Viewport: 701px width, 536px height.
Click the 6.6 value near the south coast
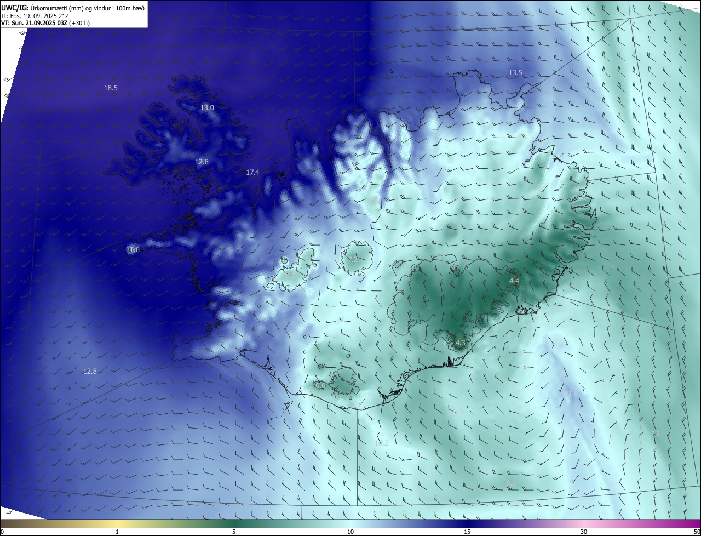click(x=320, y=386)
